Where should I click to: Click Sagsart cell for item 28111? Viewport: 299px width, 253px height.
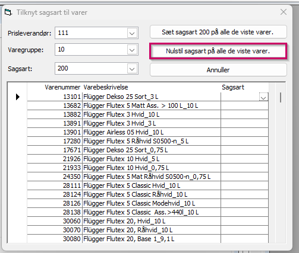pos(244,185)
